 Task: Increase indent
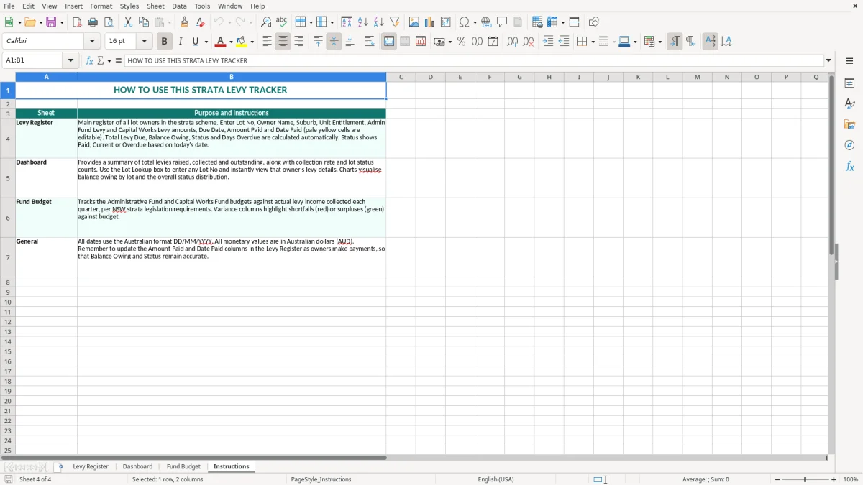point(548,42)
